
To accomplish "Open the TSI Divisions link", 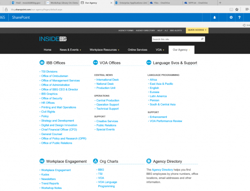I will point(49,72).
